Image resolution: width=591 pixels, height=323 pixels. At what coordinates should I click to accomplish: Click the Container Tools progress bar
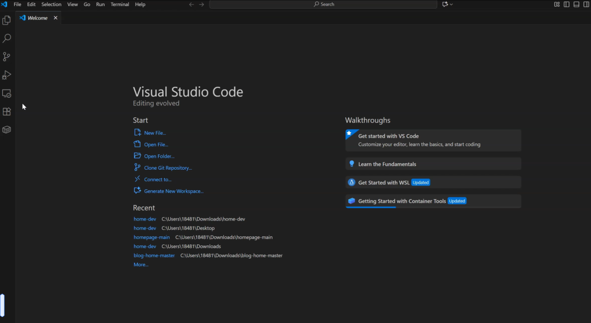pyautogui.click(x=370, y=207)
